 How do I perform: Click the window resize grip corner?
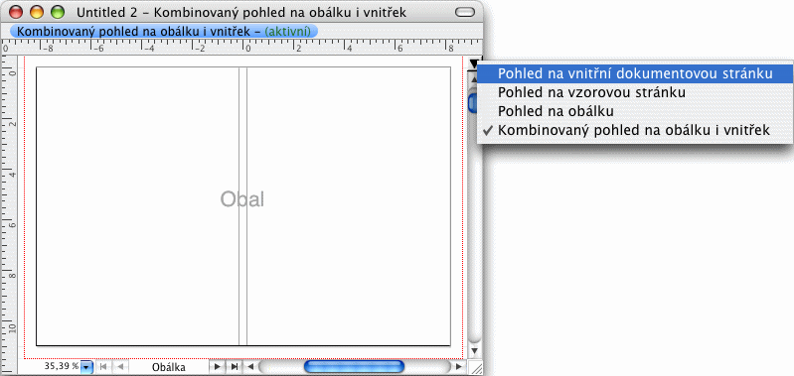coord(476,368)
